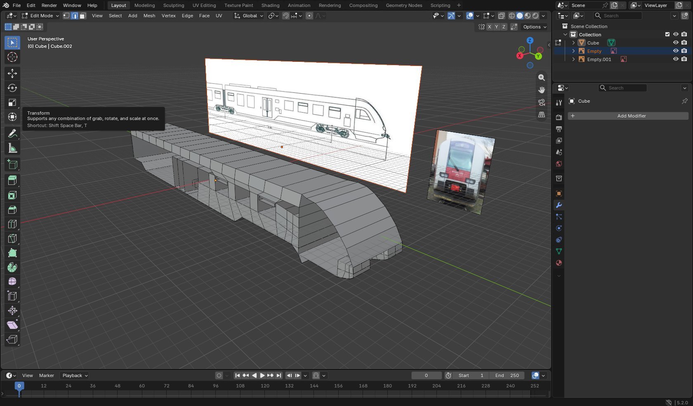Screen dimensions: 693x406
Task: Select the Edge Slide tool
Action: coord(12,296)
